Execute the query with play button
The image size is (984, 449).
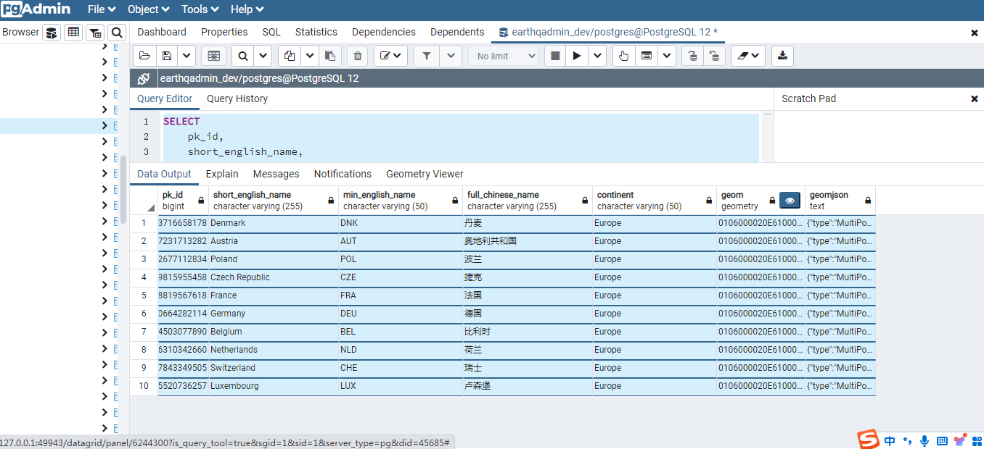point(577,56)
